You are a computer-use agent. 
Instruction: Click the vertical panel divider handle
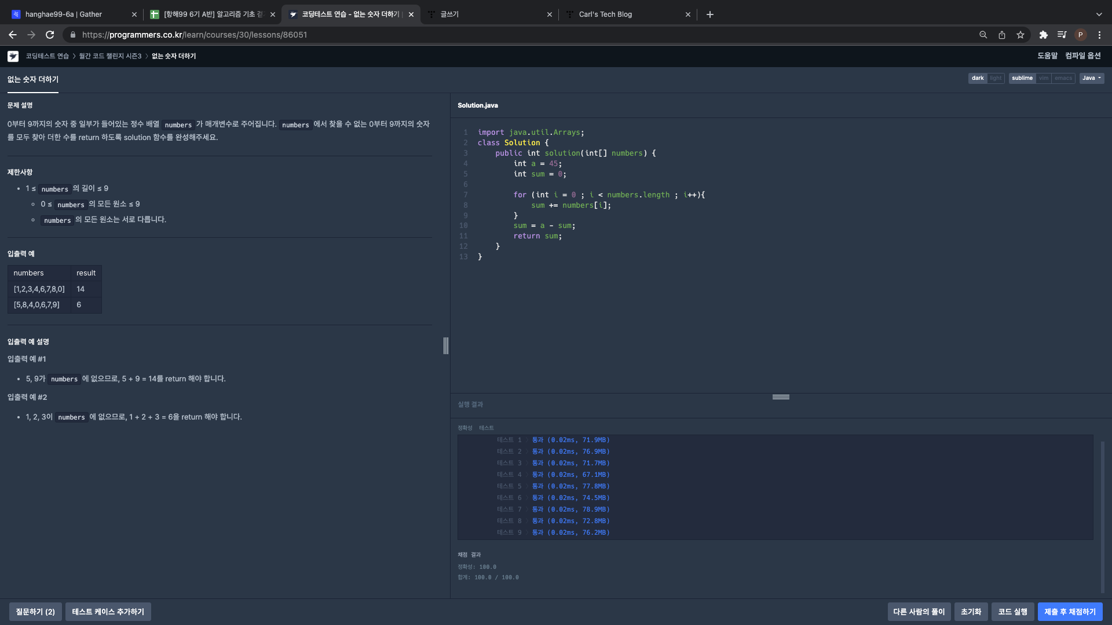[445, 345]
